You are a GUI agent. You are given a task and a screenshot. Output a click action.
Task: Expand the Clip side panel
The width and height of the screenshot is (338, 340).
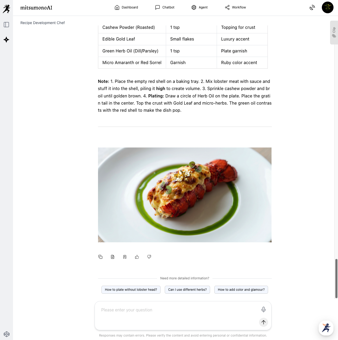coord(334,33)
